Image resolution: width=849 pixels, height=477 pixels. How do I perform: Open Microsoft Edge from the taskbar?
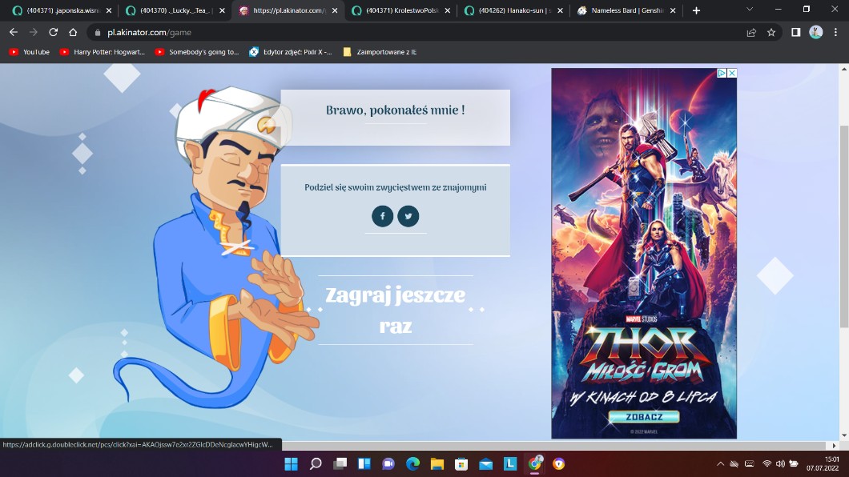(x=412, y=463)
